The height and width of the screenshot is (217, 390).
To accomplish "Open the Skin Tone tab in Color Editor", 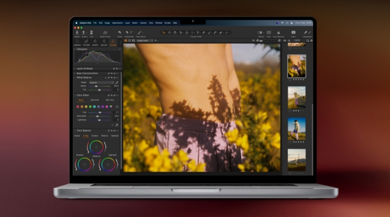I will 110,100.
